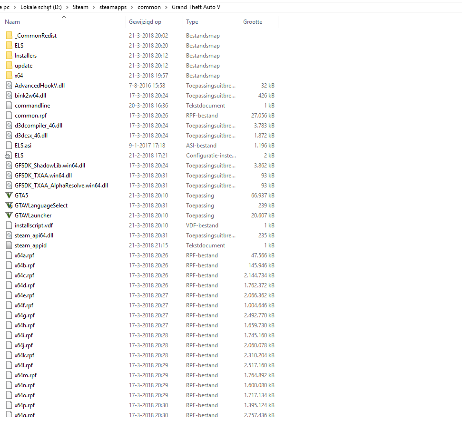Sort by Type column header
Viewport: 462px width, 422px height.
(192, 22)
